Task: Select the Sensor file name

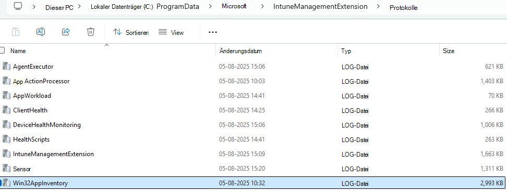Action: pos(22,169)
